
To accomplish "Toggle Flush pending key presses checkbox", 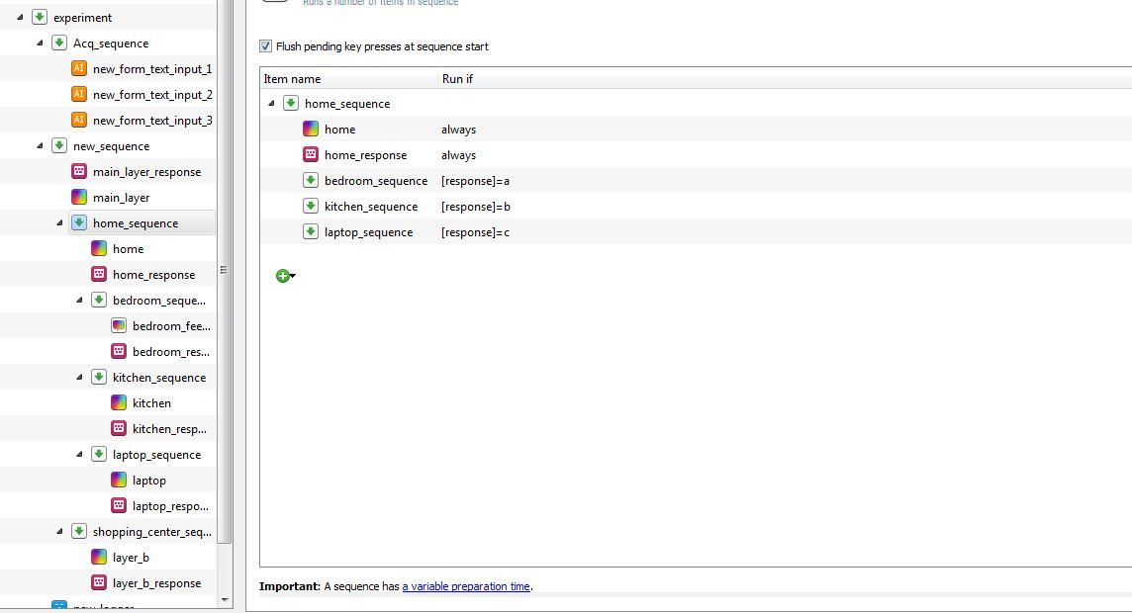I will pos(265,46).
